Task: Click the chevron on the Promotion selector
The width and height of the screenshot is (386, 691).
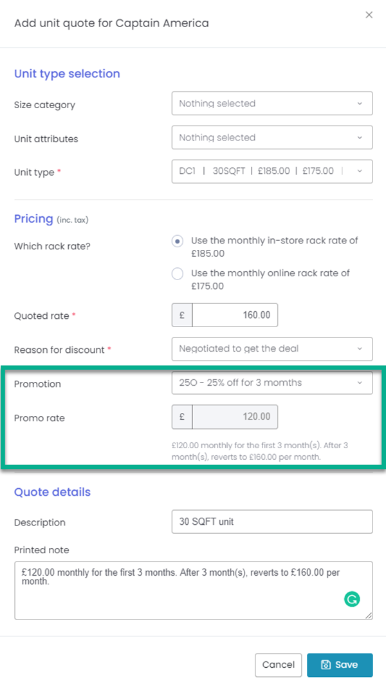Action: pos(360,383)
